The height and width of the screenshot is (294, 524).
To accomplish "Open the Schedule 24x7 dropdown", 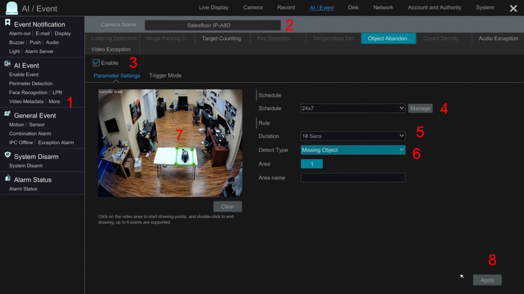I will coord(353,108).
